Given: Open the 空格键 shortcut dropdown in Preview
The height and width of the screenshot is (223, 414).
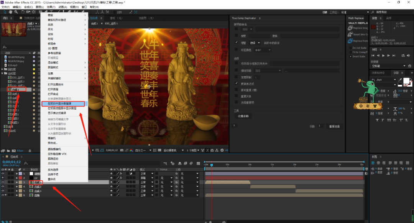Looking at the screenshot, I should (x=388, y=66).
